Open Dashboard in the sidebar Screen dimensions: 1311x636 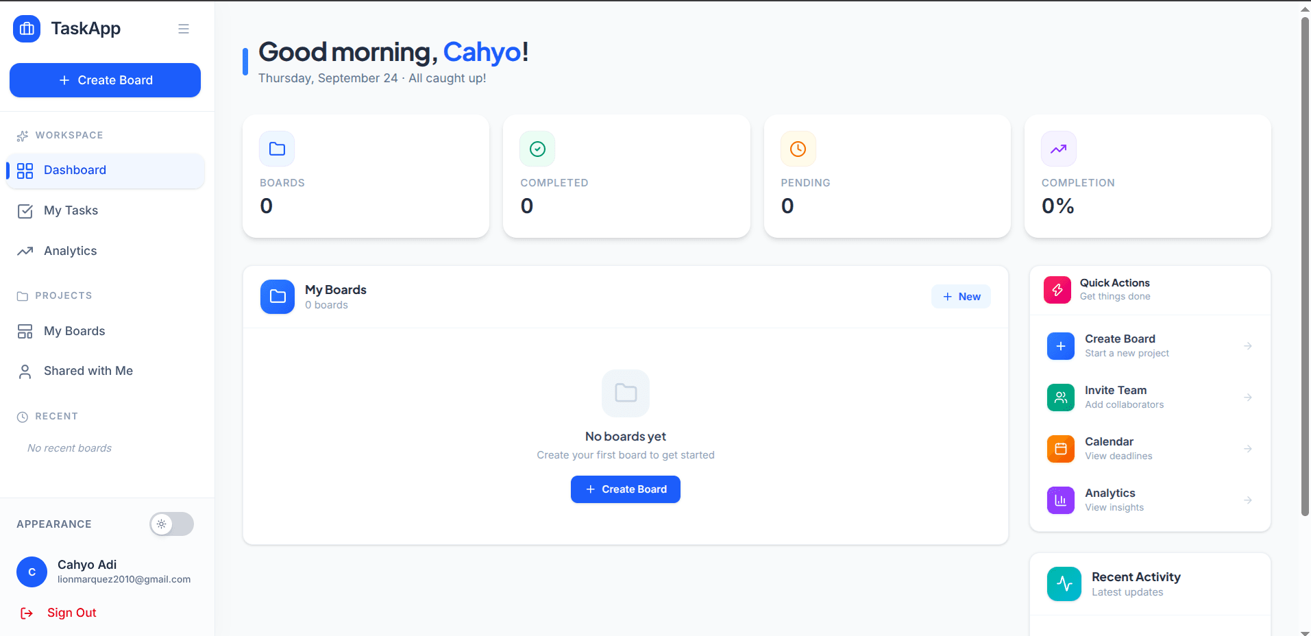click(106, 171)
